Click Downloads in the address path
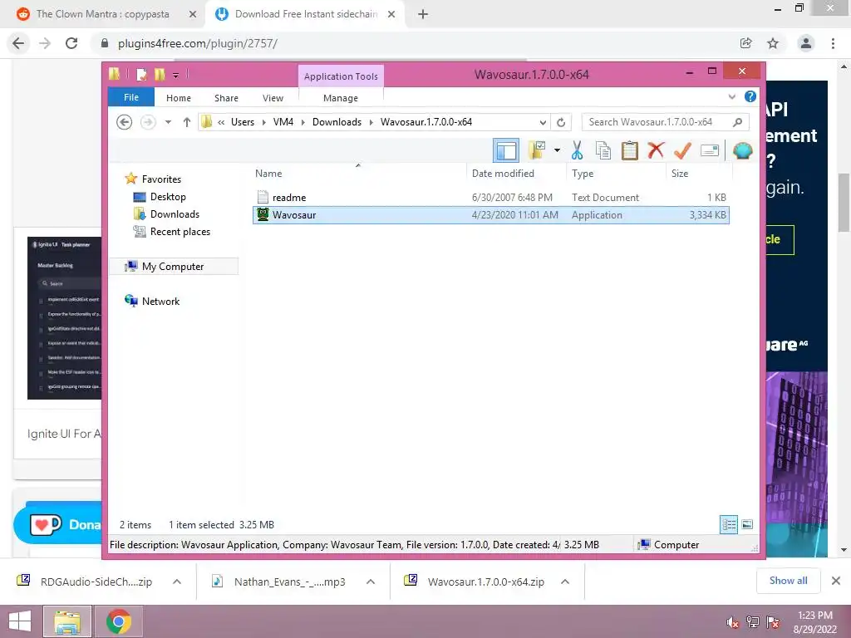Viewport: 851px width, 638px height. click(x=337, y=122)
